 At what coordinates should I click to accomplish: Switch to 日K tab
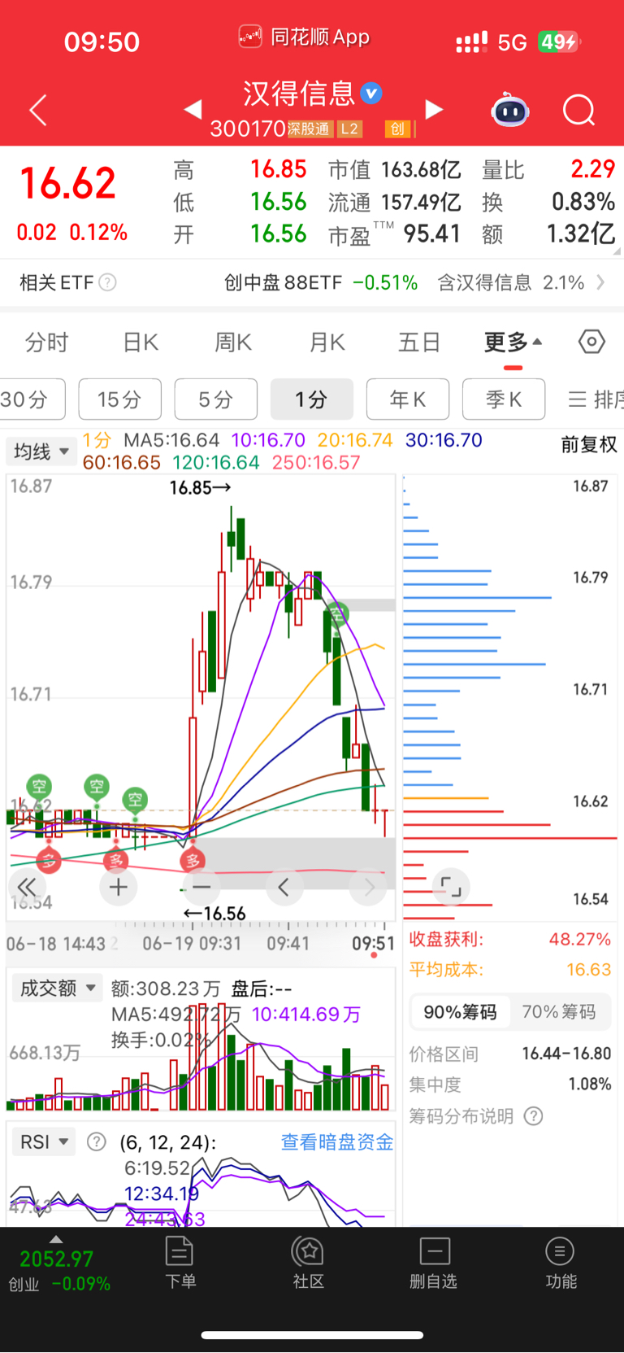[x=141, y=343]
